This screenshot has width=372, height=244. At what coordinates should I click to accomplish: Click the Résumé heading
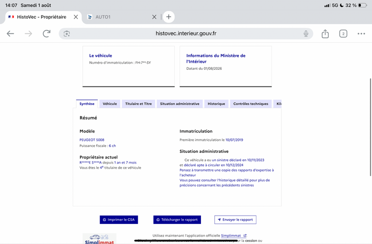point(88,118)
